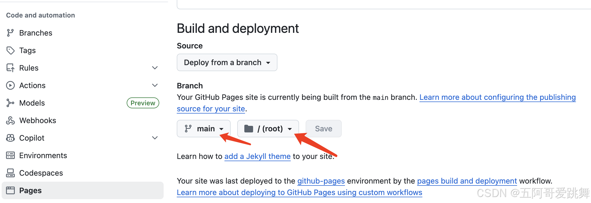Click the Pages browser icon
The height and width of the screenshot is (203, 591).
pos(10,190)
